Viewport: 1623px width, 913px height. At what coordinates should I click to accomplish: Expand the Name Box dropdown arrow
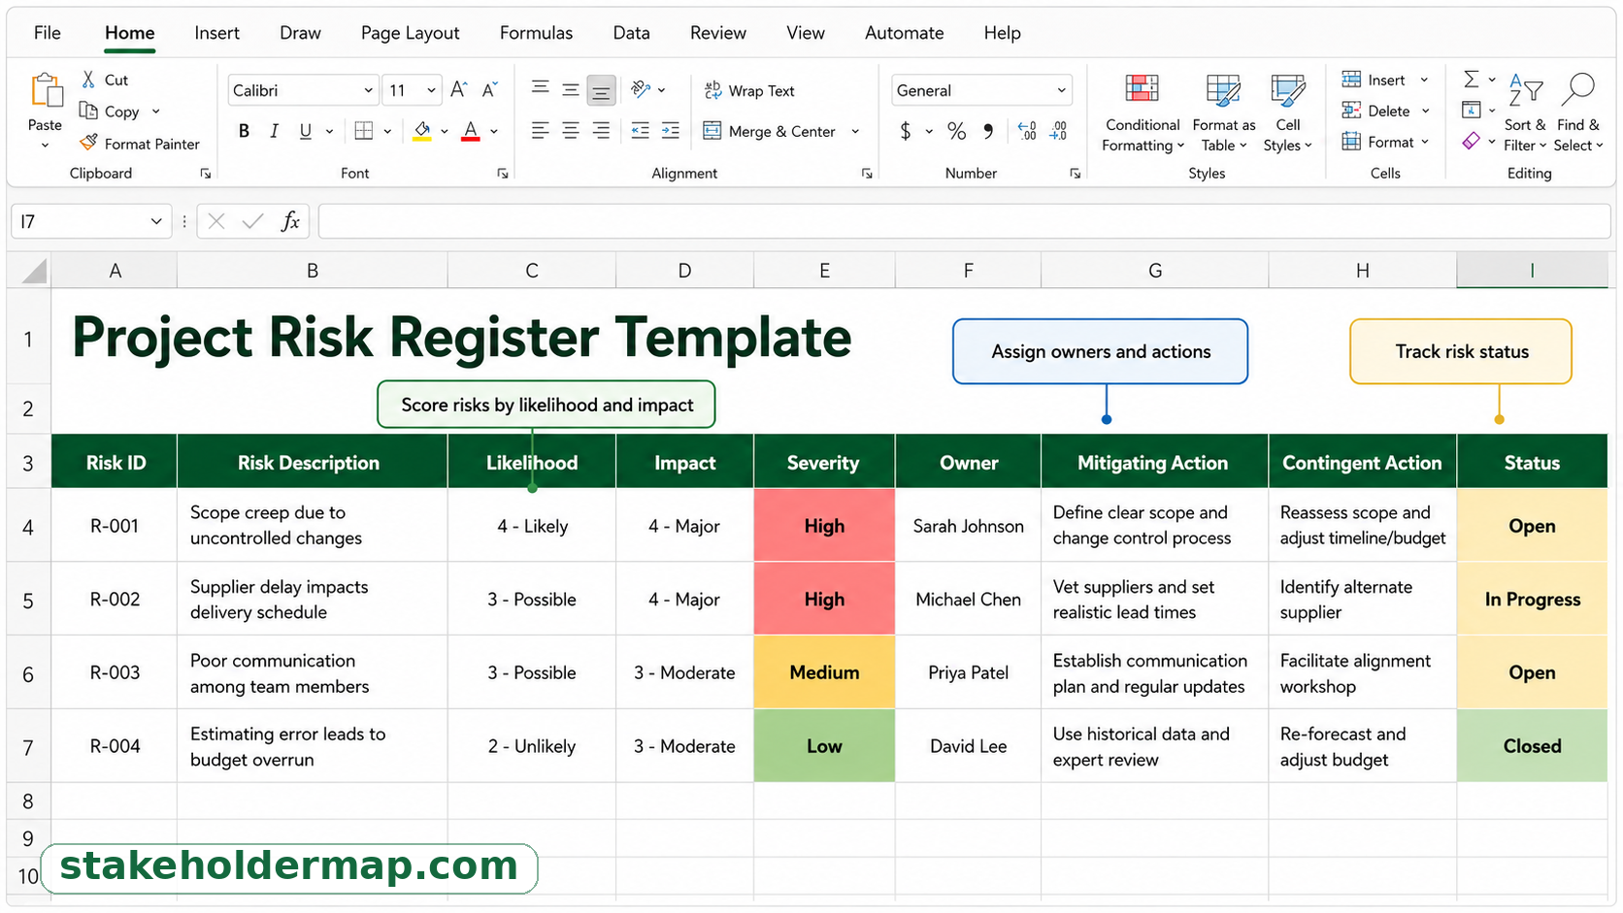click(x=155, y=221)
